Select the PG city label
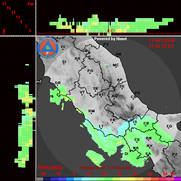Screen dimensions: 181x181 click(x=90, y=71)
